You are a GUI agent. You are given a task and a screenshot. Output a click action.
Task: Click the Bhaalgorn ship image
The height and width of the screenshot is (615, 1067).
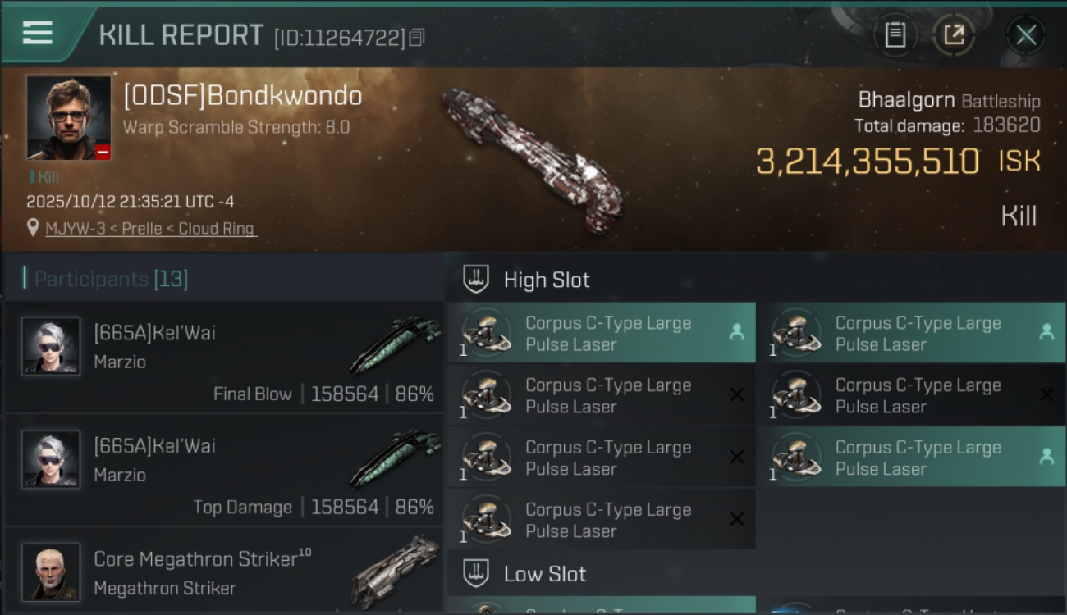tap(534, 158)
